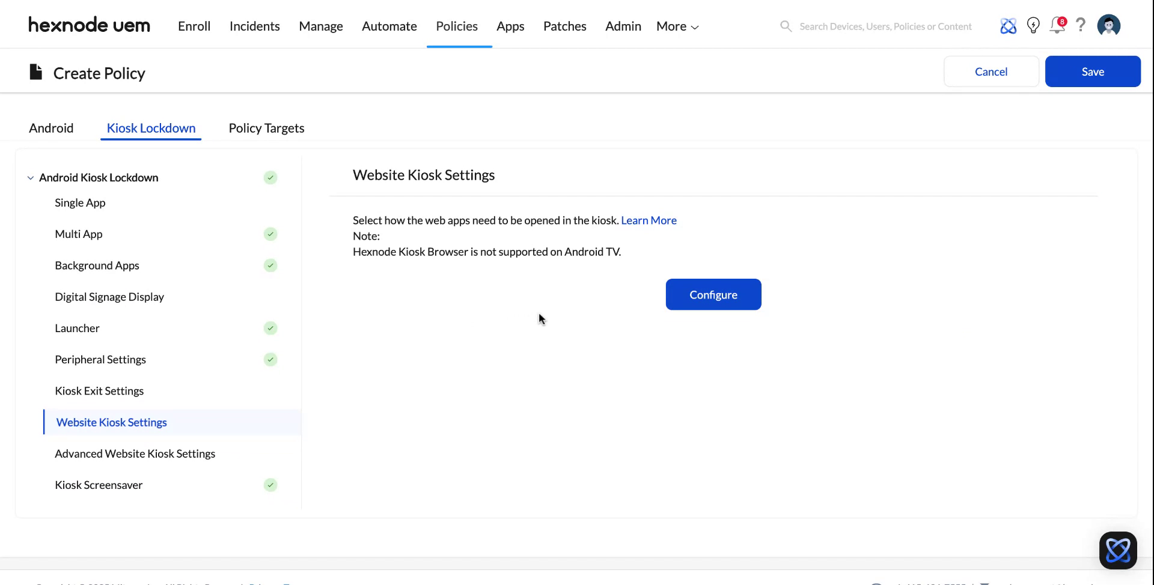Select Advanced Website Kiosk Settings in the sidebar
Image resolution: width=1154 pixels, height=585 pixels.
tap(135, 453)
